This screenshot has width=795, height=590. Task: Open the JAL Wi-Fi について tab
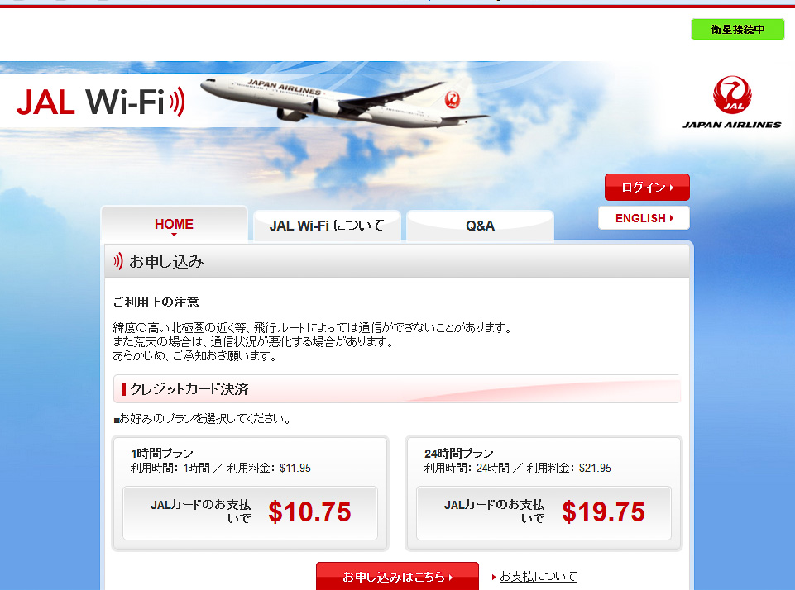pyautogui.click(x=327, y=226)
